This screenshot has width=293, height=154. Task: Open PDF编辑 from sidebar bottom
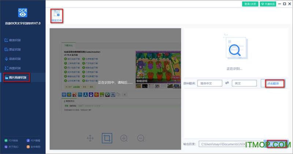[34, 140]
